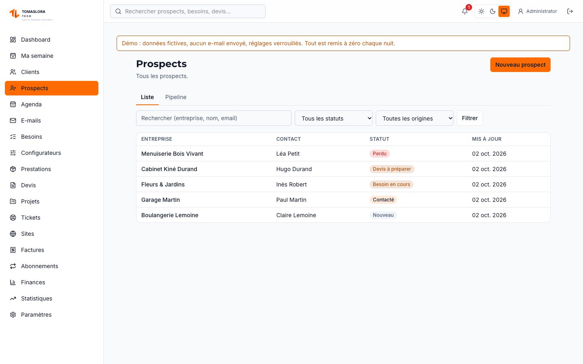Click the Statistiques trend icon

13,298
